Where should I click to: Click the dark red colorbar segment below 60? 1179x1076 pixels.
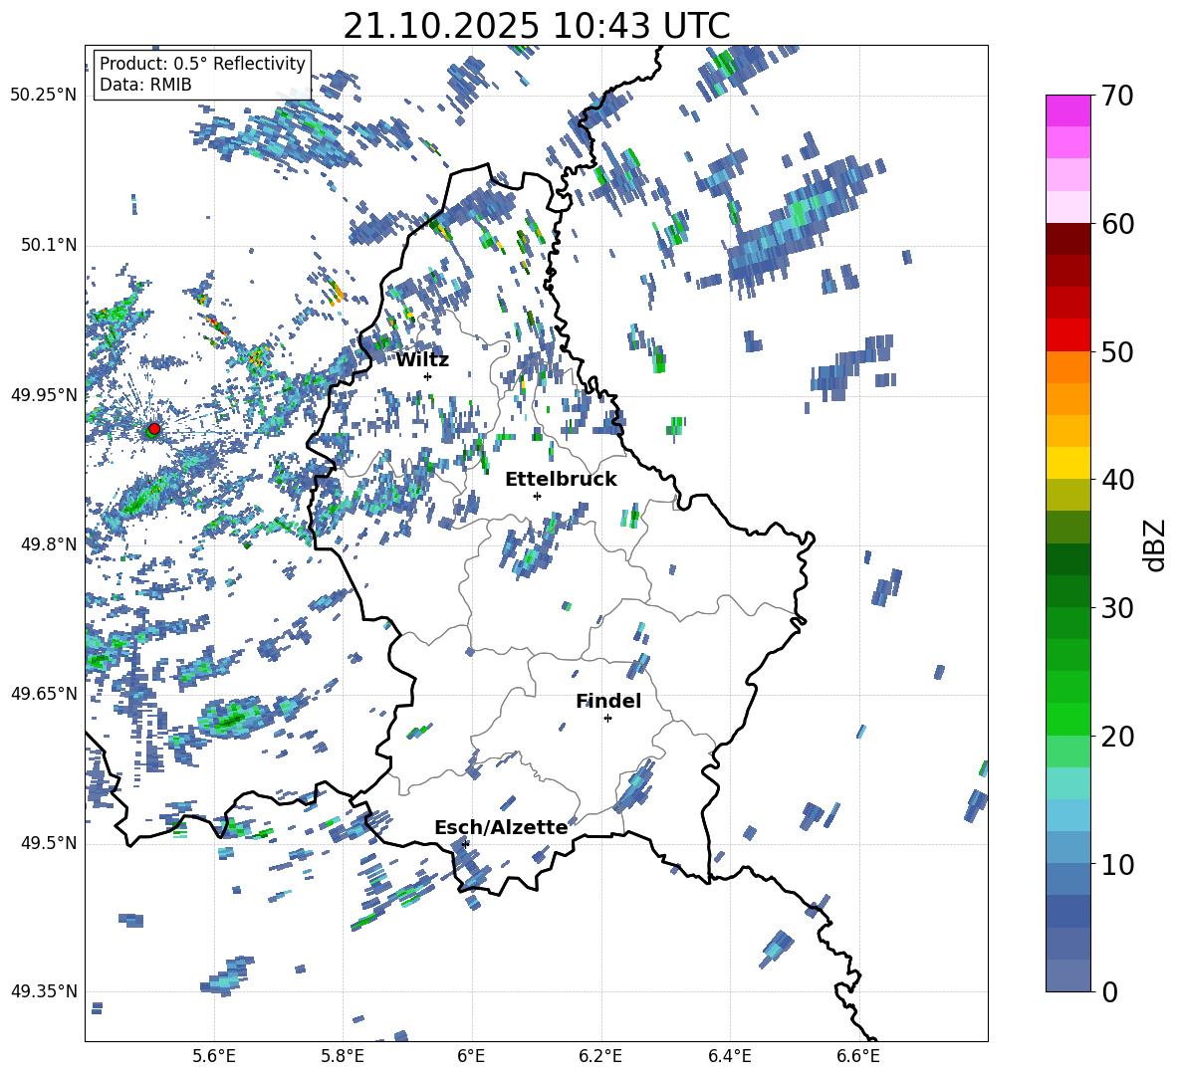(1068, 239)
